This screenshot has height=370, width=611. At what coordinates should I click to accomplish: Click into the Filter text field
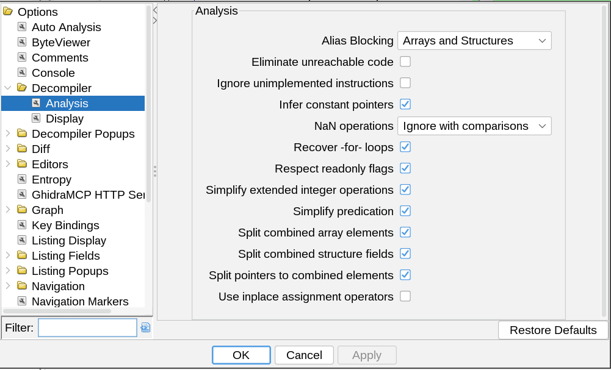click(x=87, y=328)
